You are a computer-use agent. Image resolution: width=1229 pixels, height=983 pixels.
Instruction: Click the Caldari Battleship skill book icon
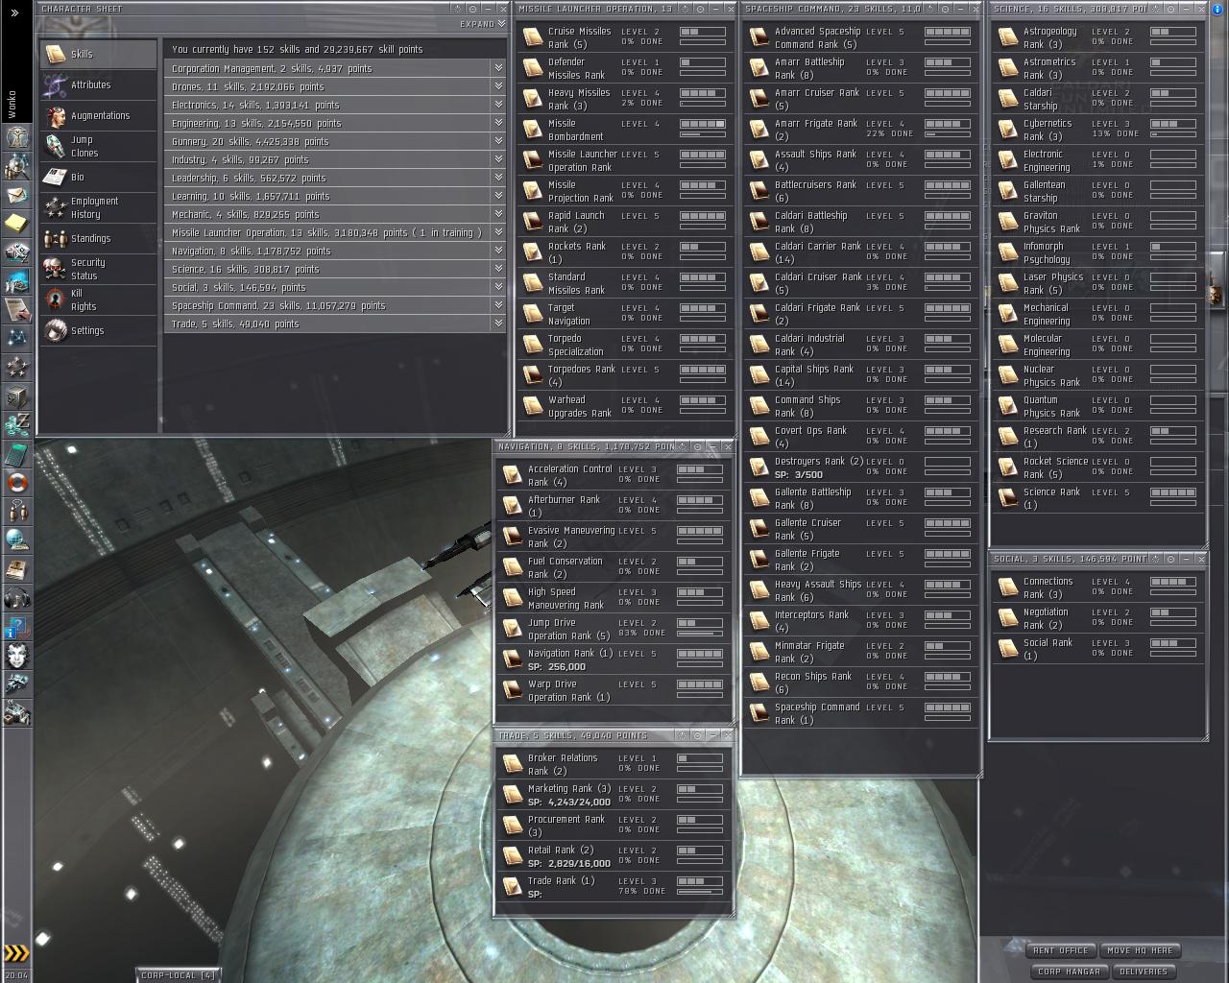coord(759,222)
